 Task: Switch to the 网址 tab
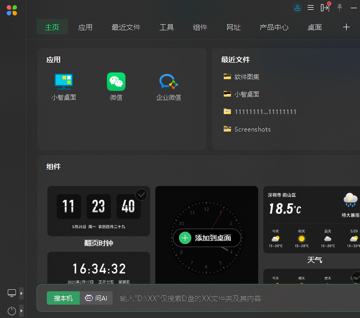[233, 27]
